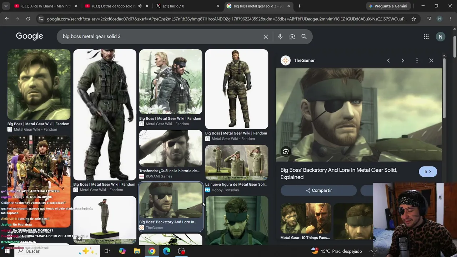Open the Google account avatar

[440, 36]
